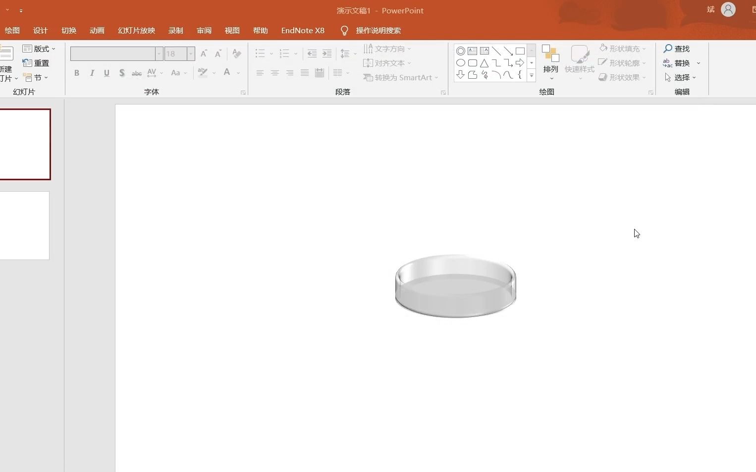
Task: Open 快速样式 Quick Styles gallery
Action: [x=580, y=62]
